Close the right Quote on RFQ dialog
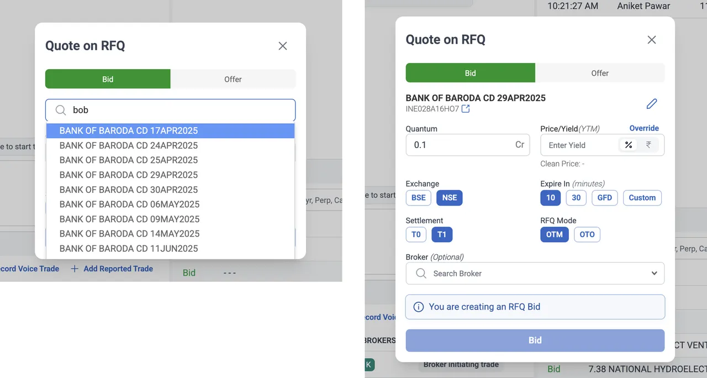This screenshot has height=378, width=707. pyautogui.click(x=652, y=40)
